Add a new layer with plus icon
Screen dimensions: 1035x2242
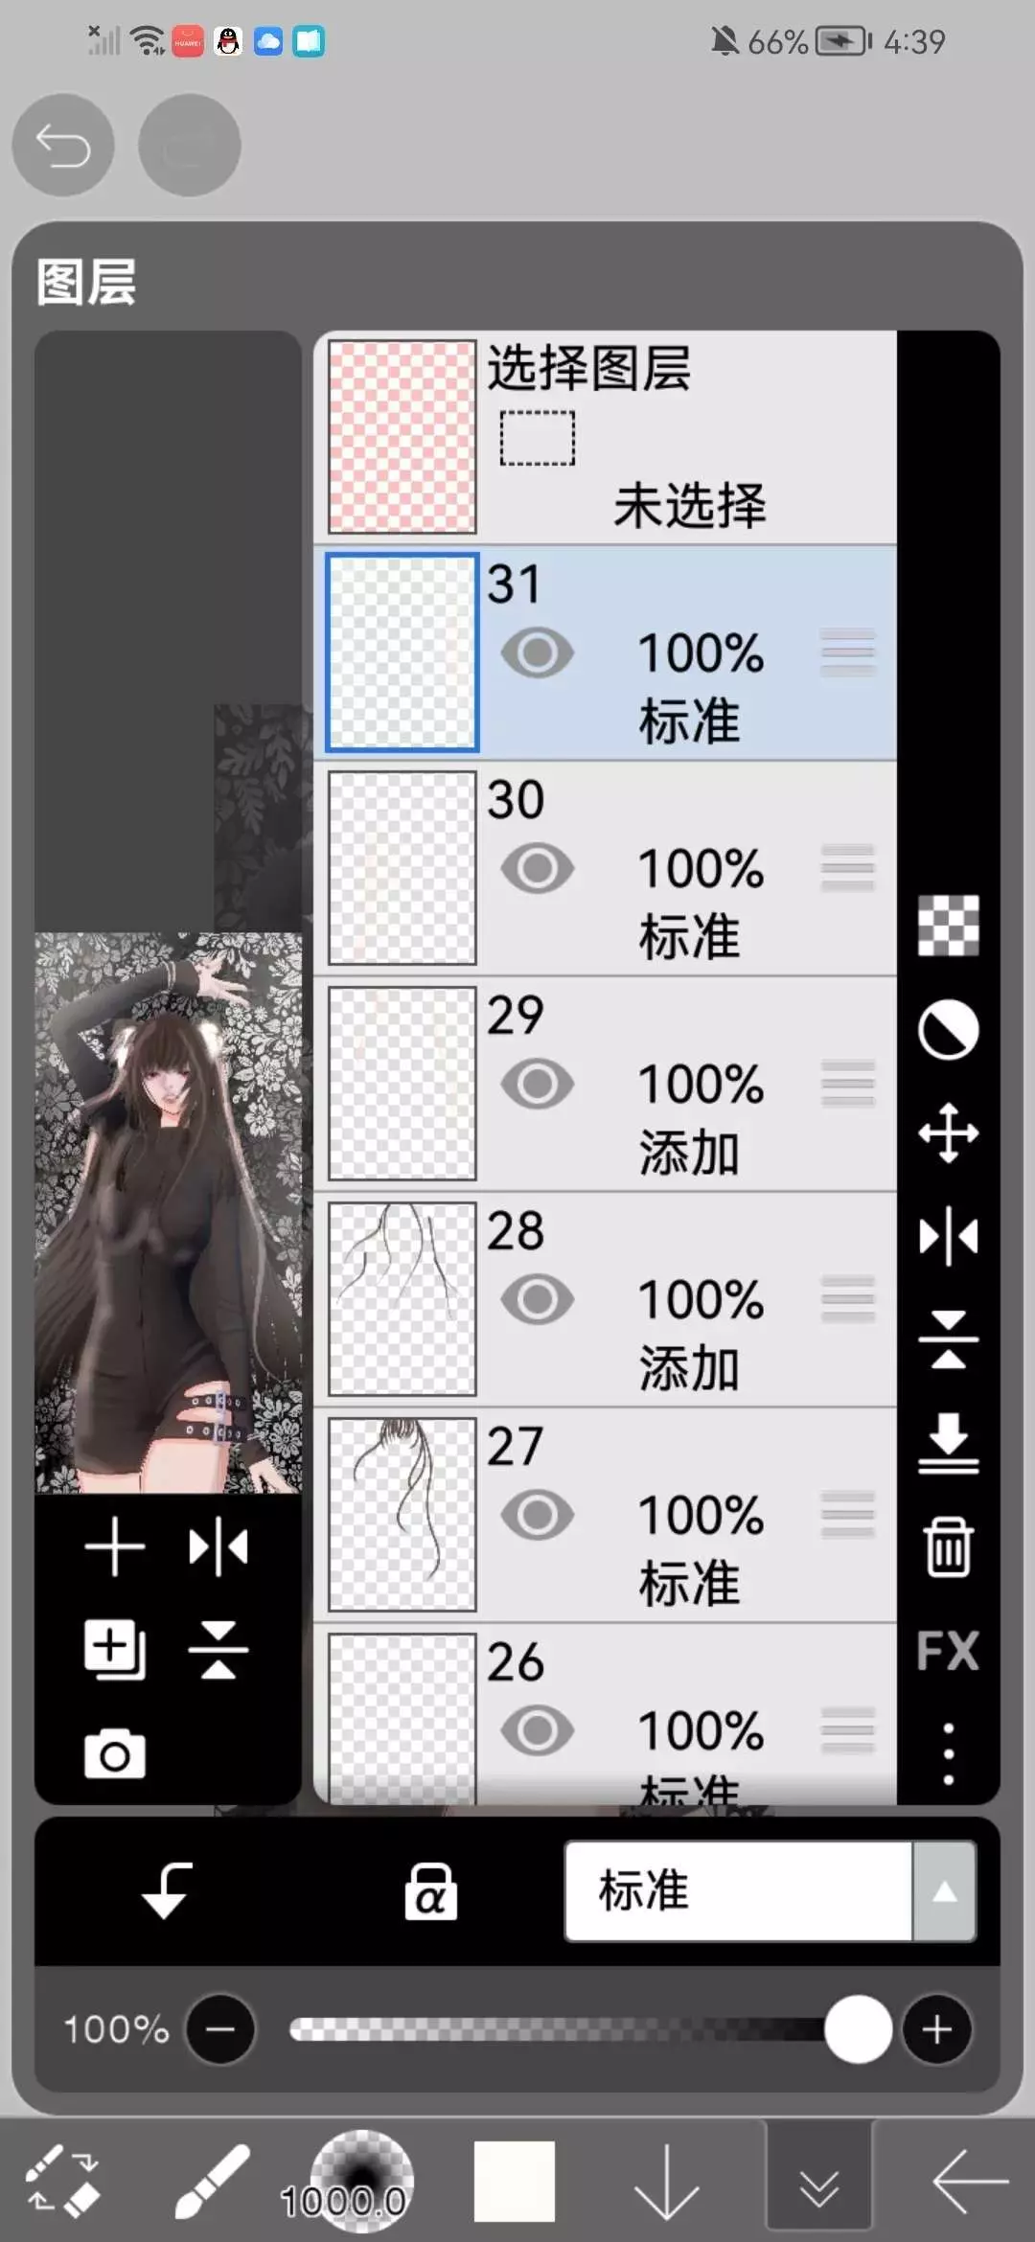(x=115, y=1546)
